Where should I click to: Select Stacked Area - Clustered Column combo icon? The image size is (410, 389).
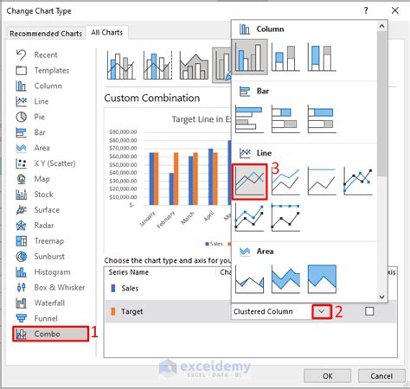[x=194, y=65]
